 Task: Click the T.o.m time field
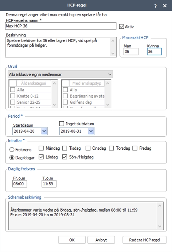pyautogui.click(x=49, y=184)
